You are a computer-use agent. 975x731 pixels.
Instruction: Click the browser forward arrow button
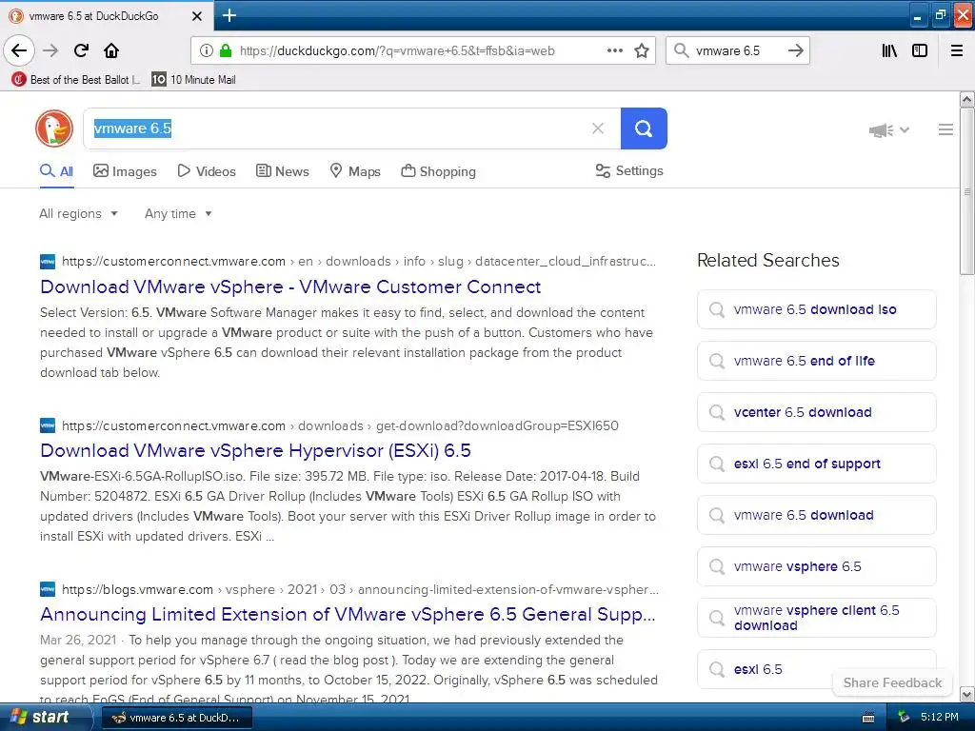coord(50,50)
